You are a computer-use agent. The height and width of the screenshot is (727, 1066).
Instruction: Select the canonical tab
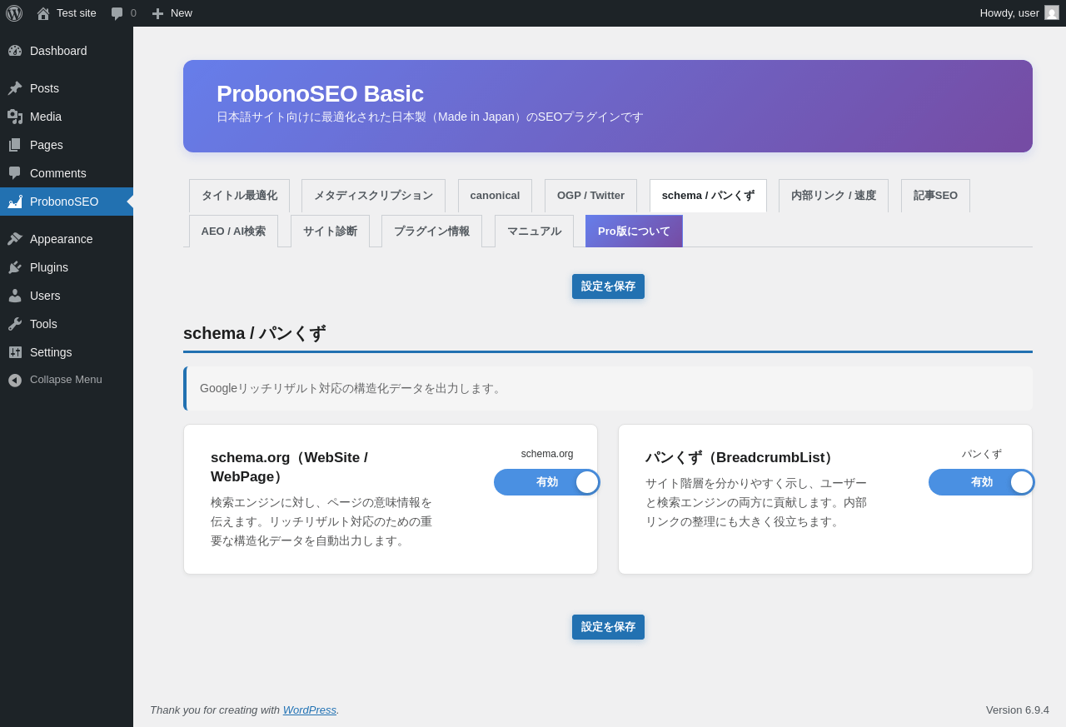click(495, 196)
